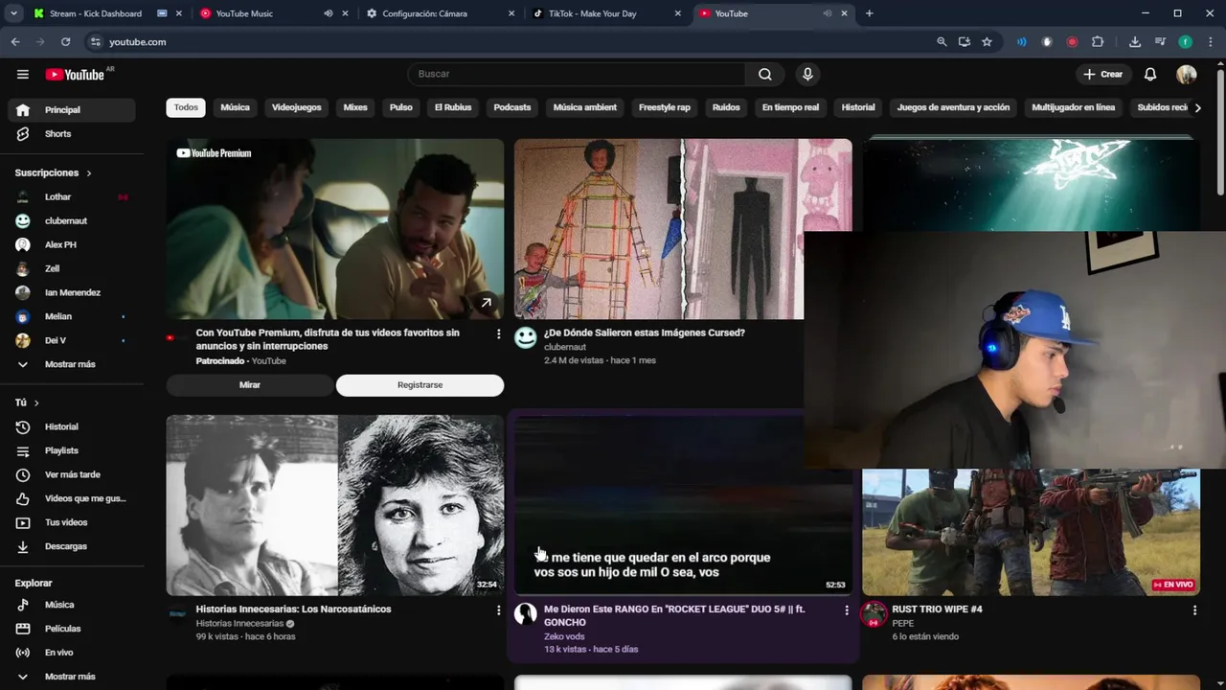Mute the YouTube tab audio indicator
Screen dimensions: 1226x690
coord(828,13)
